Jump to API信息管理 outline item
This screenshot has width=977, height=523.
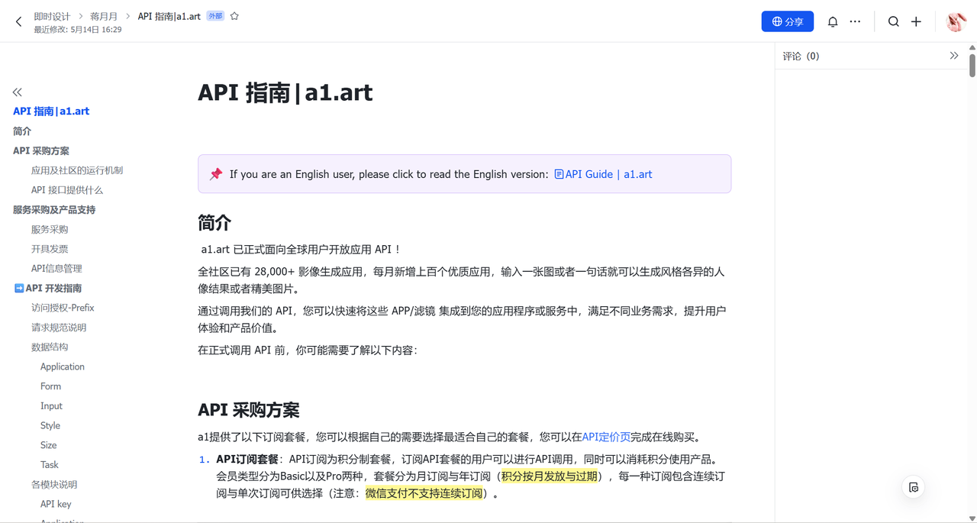56,269
